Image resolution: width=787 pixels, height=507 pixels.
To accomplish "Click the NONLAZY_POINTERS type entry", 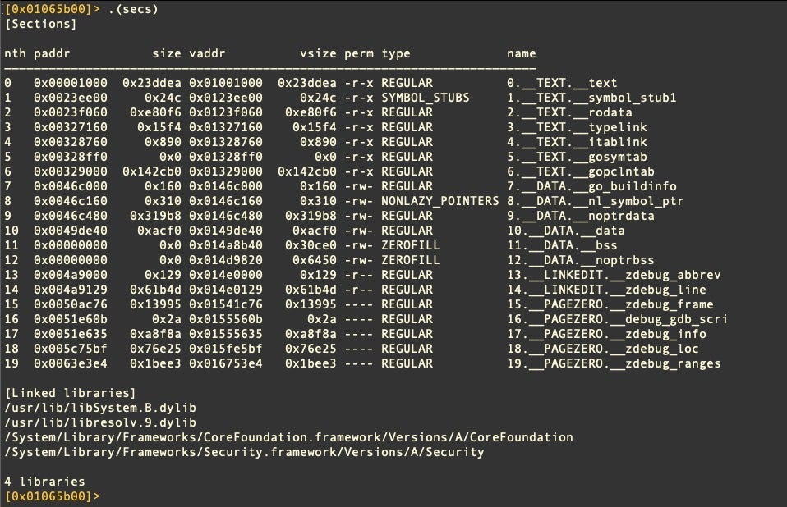I will pyautogui.click(x=440, y=201).
